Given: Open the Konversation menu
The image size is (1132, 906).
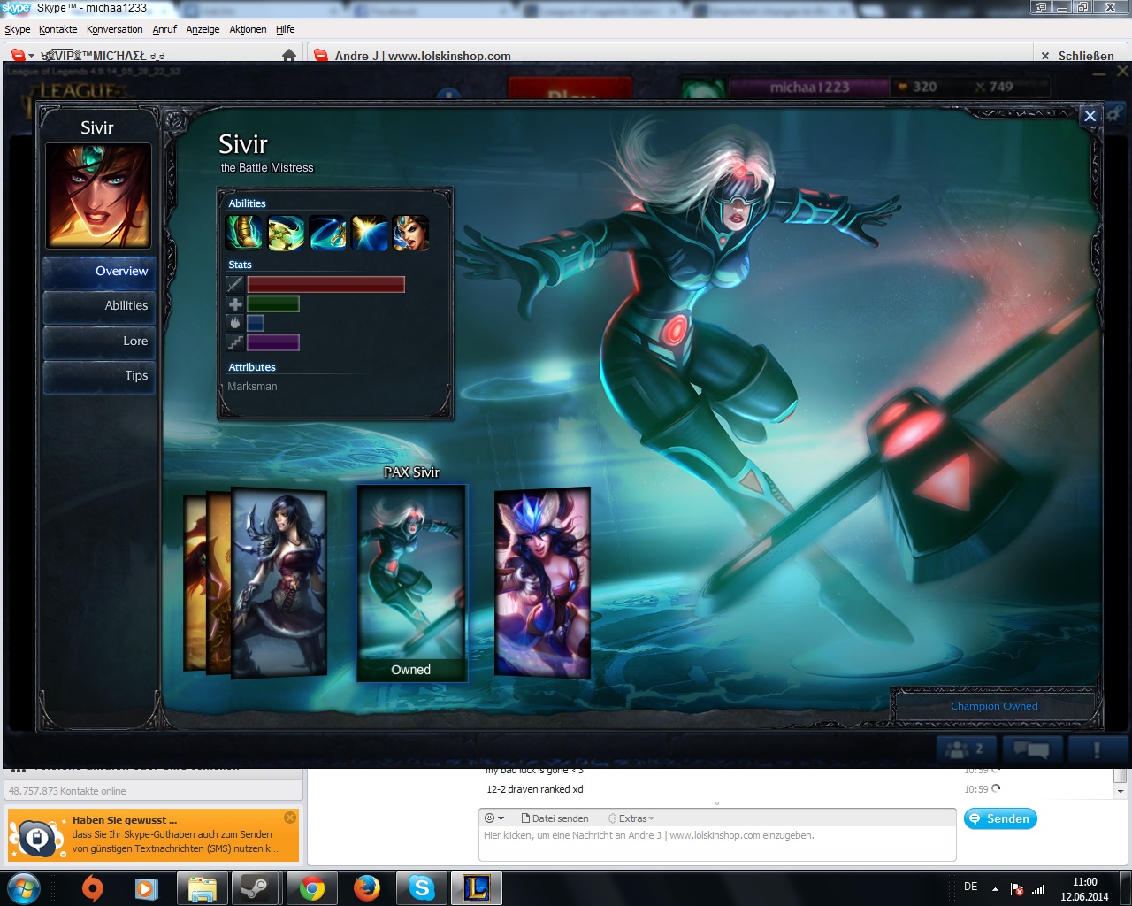Looking at the screenshot, I should pyautogui.click(x=115, y=29).
